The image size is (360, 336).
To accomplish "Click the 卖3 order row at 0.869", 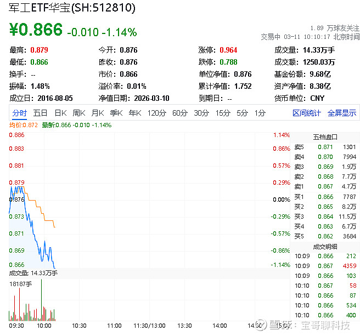I will pyautogui.click(x=325, y=167).
